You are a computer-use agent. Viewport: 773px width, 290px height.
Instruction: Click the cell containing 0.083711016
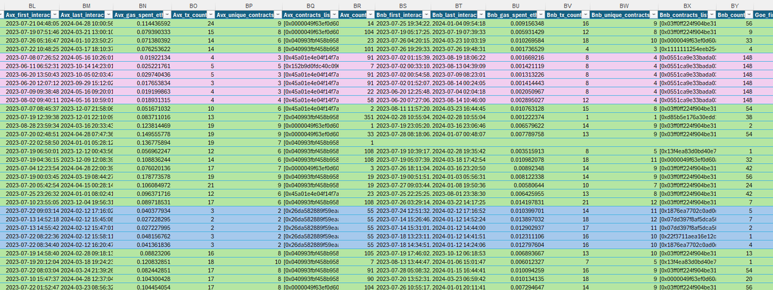[143, 117]
